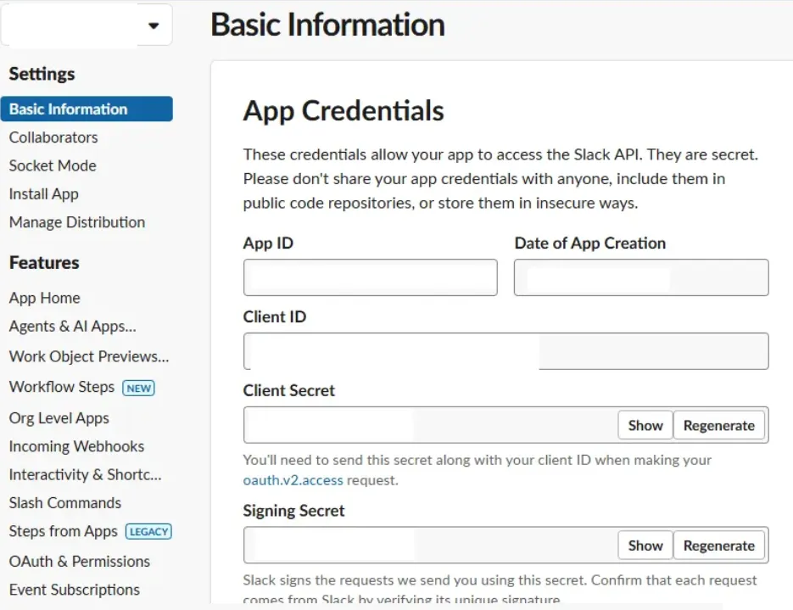Open OAuth & Permissions page
The width and height of the screenshot is (793, 610).
tap(80, 562)
